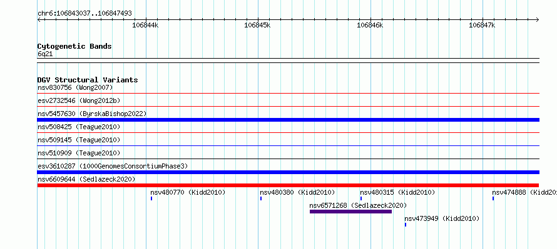Click the thin red line under esv2732546

[289, 107]
